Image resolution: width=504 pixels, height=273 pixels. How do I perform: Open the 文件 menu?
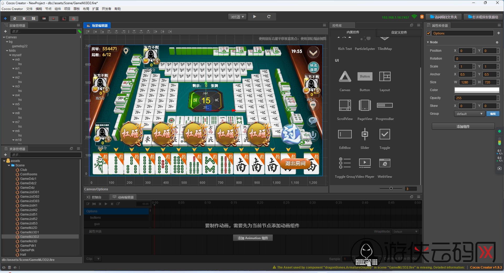[29, 9]
